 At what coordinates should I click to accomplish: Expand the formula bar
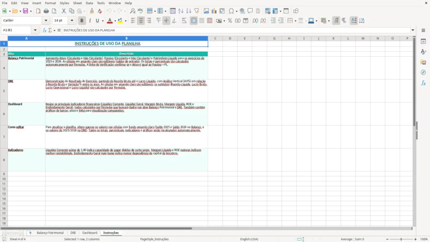pyautogui.click(x=413, y=30)
